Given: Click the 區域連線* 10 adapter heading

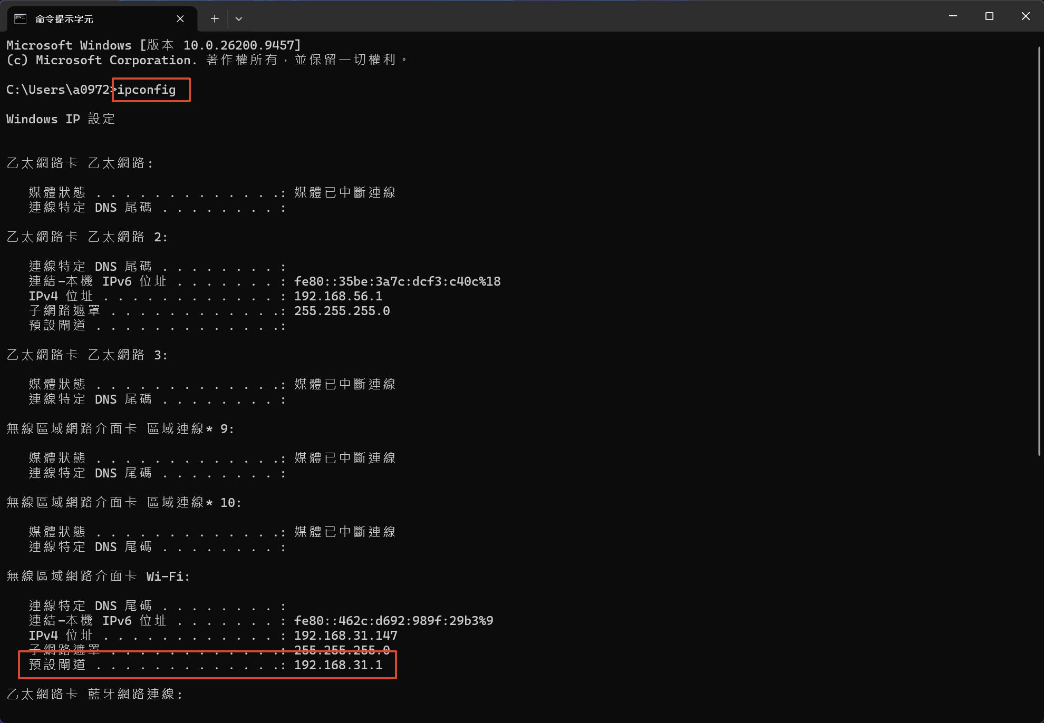Looking at the screenshot, I should (124, 503).
